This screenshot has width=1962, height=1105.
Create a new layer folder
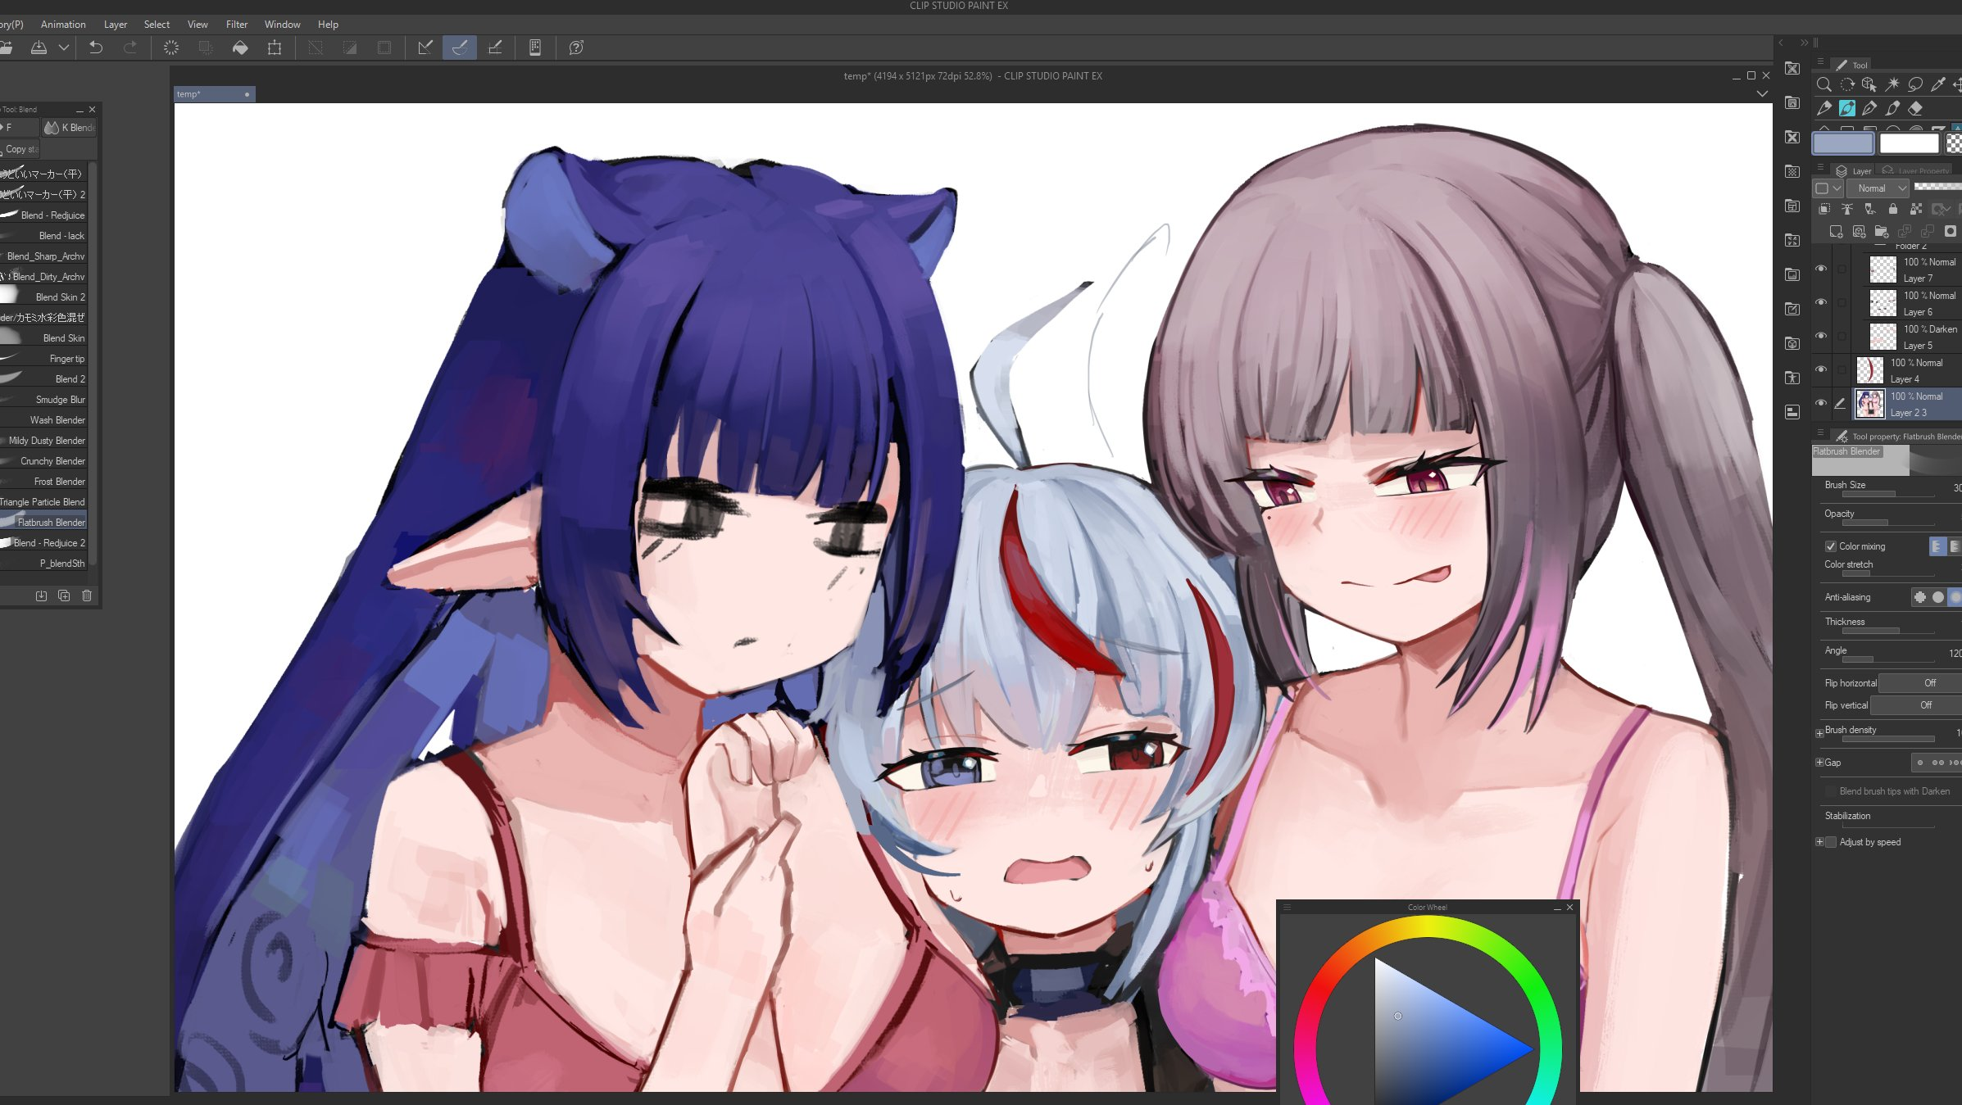[x=1882, y=232]
